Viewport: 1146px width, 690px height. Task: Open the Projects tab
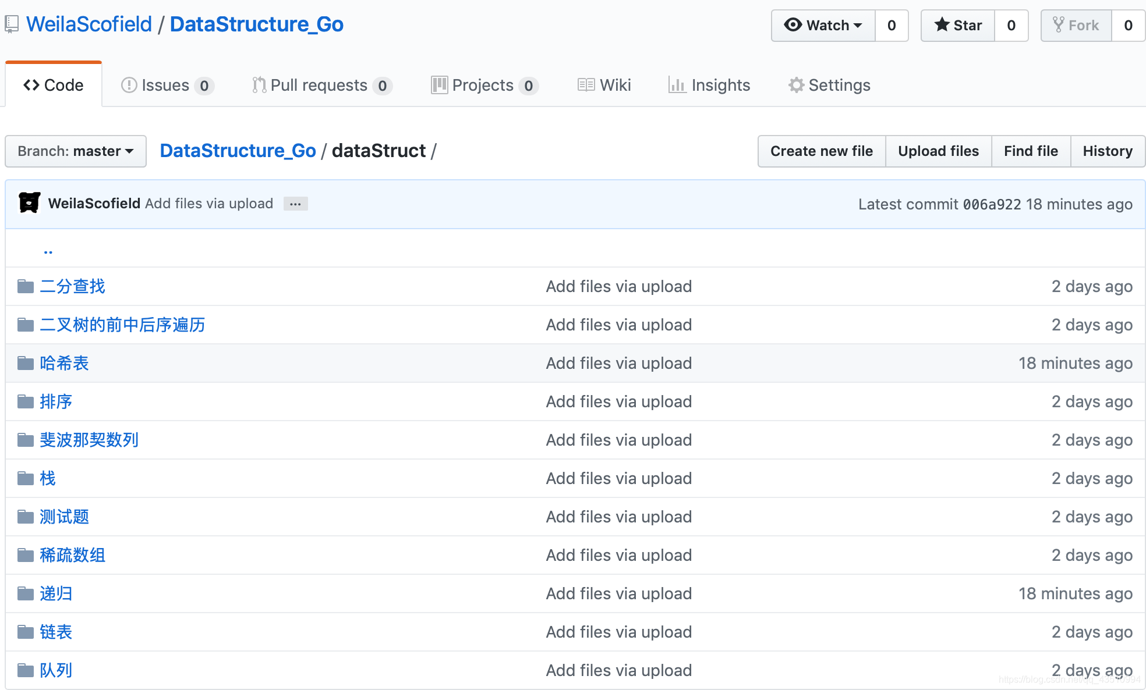484,85
